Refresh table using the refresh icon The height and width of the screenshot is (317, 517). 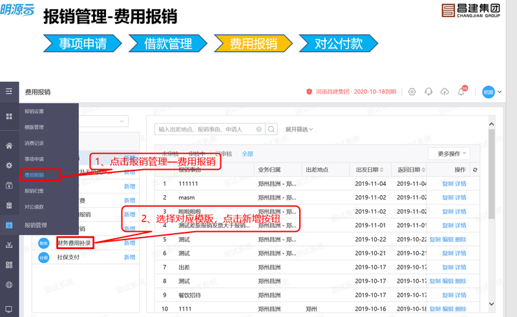pyautogui.click(x=475, y=170)
